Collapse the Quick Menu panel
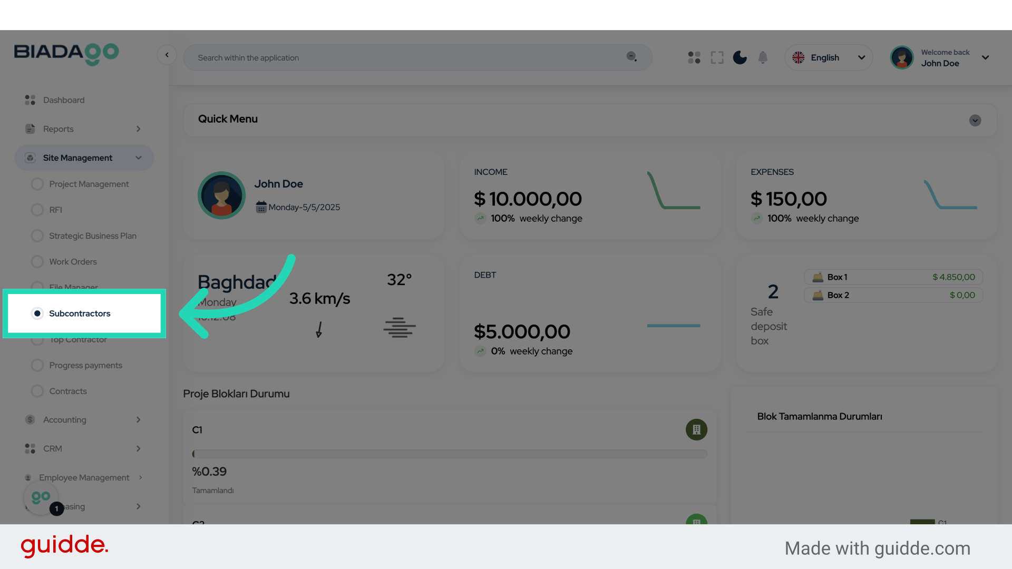The image size is (1012, 569). tap(975, 120)
